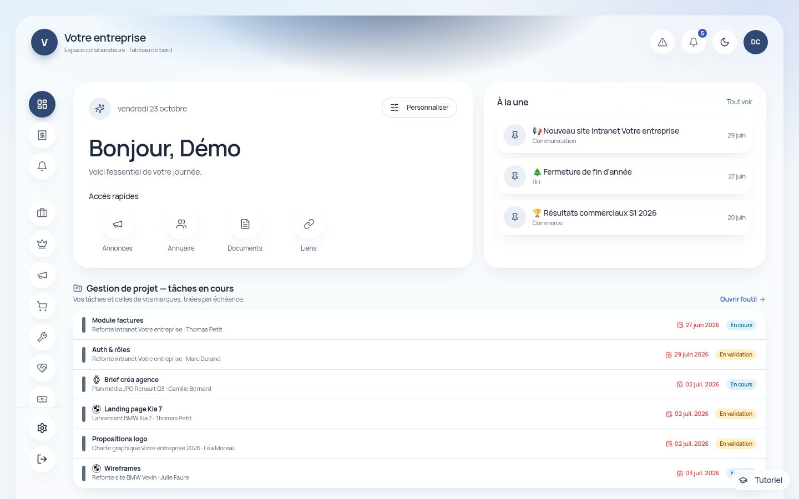Open the DC user avatar menu
Image resolution: width=799 pixels, height=499 pixels.
pyautogui.click(x=756, y=42)
